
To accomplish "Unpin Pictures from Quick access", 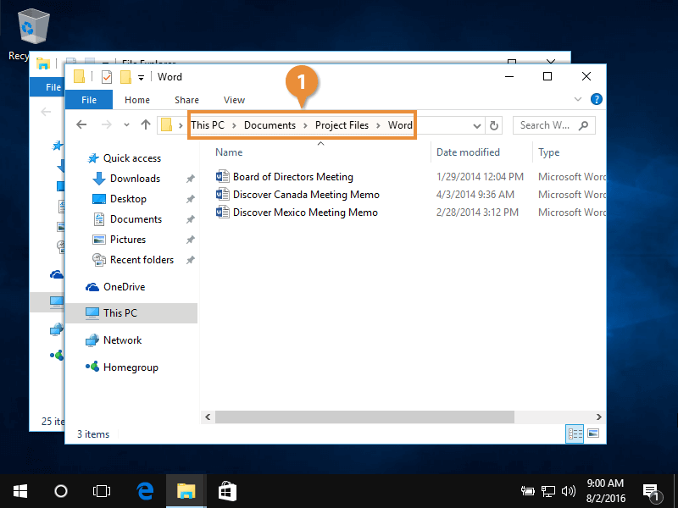I will [x=191, y=240].
